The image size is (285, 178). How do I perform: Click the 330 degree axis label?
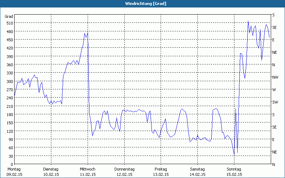[10, 73]
